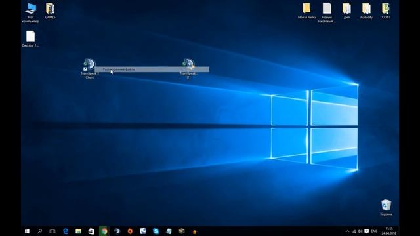Open network status tray icon

tap(354, 231)
